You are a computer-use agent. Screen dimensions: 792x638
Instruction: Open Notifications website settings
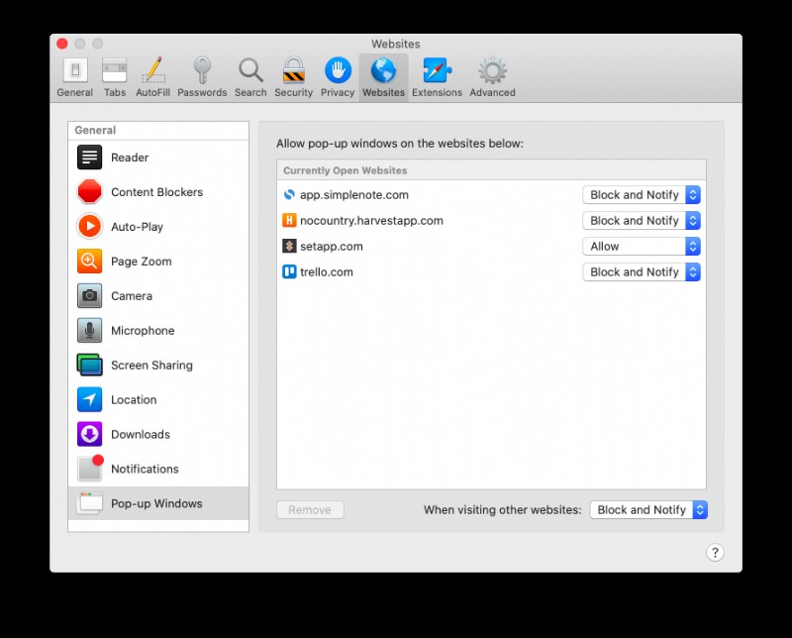pyautogui.click(x=147, y=469)
